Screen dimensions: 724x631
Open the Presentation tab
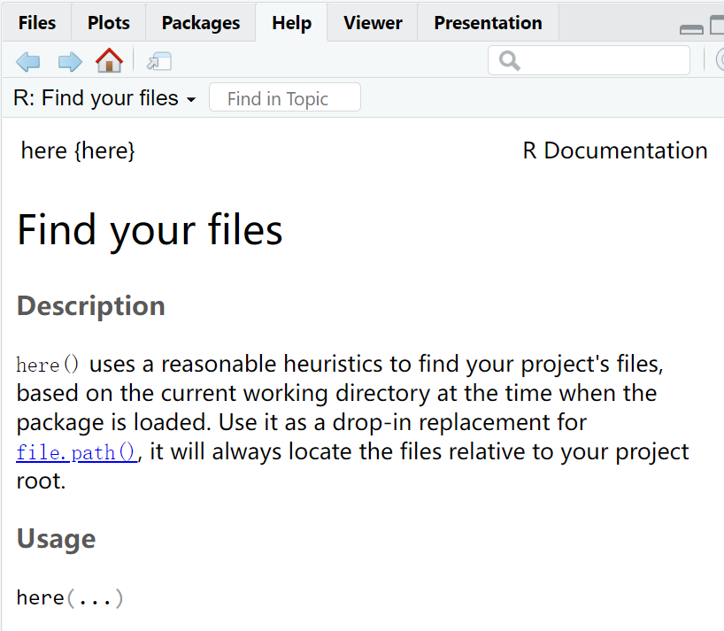pyautogui.click(x=488, y=23)
